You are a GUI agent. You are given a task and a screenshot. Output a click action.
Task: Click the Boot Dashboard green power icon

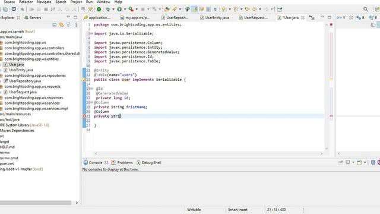[99, 10]
